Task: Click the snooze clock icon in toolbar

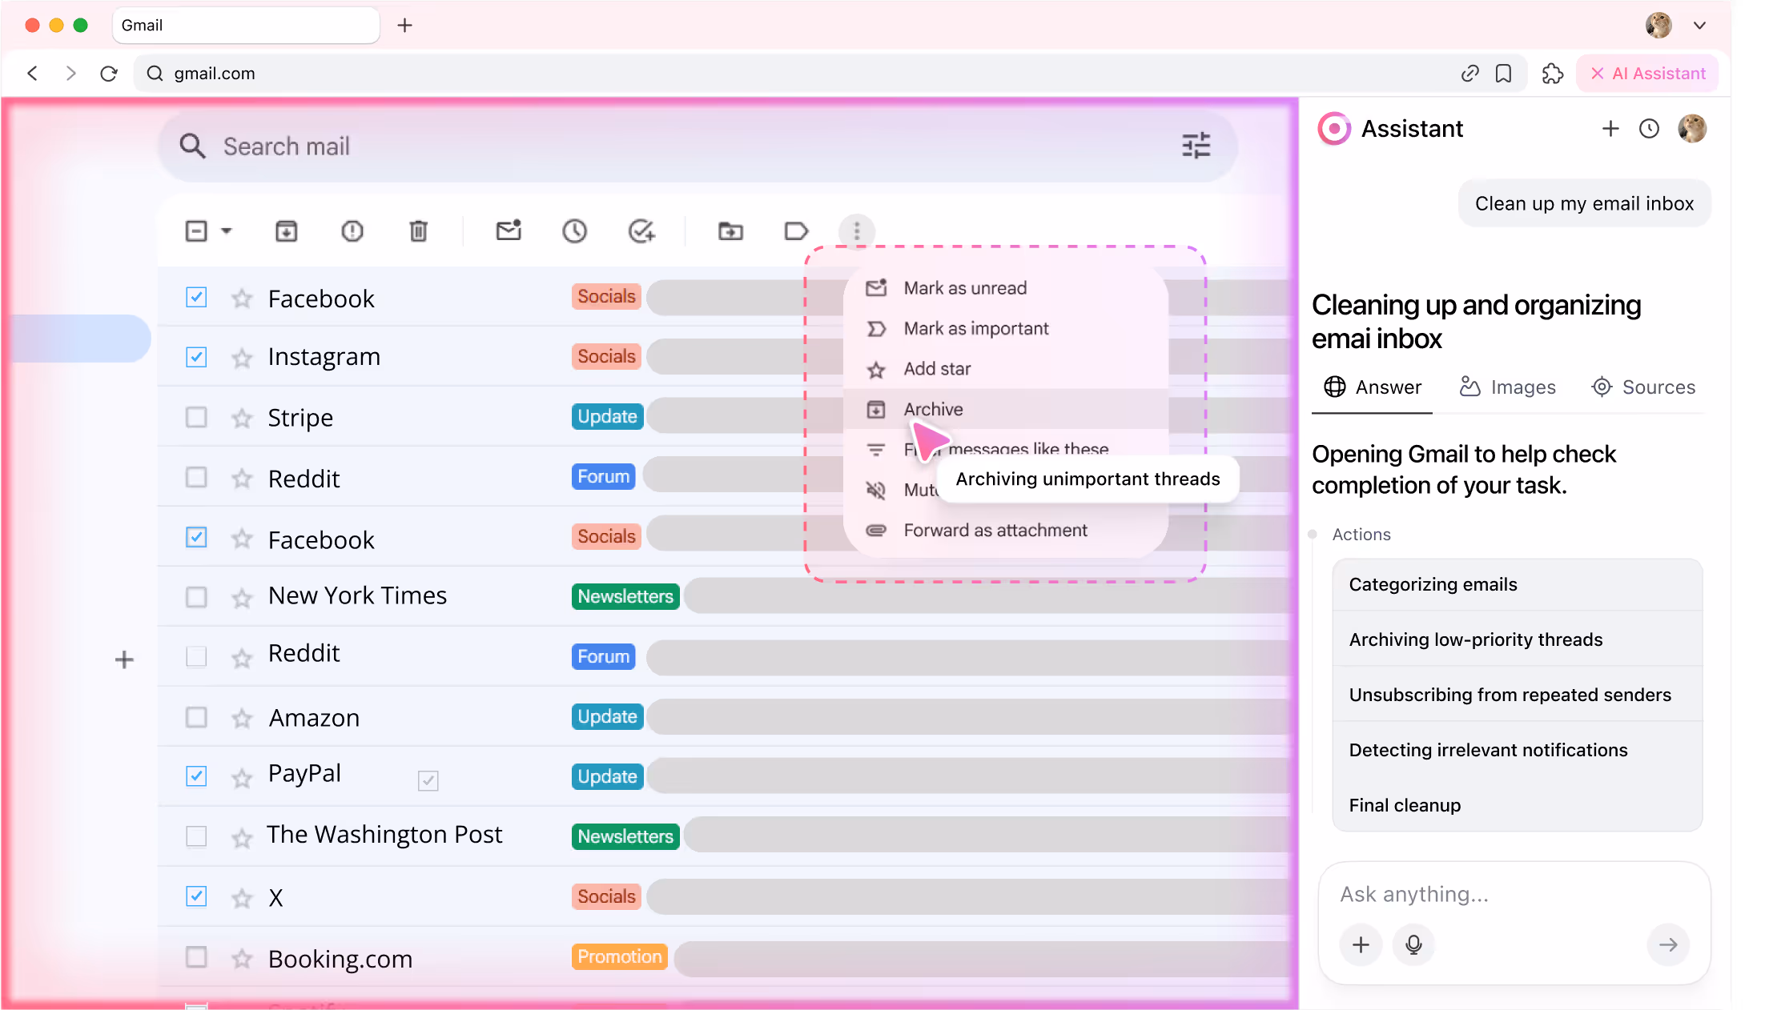Action: [x=575, y=231]
